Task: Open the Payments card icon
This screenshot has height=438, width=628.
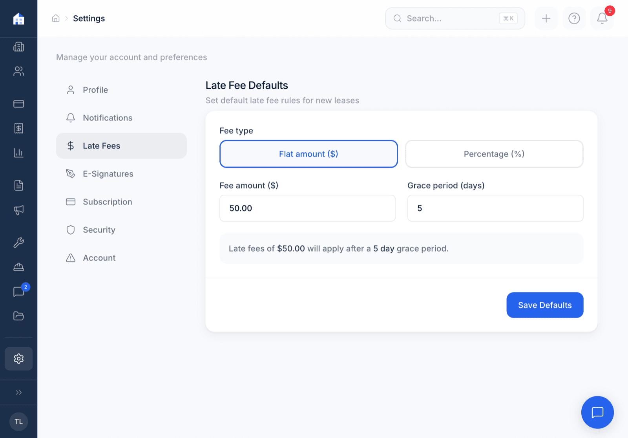Action: pos(18,104)
